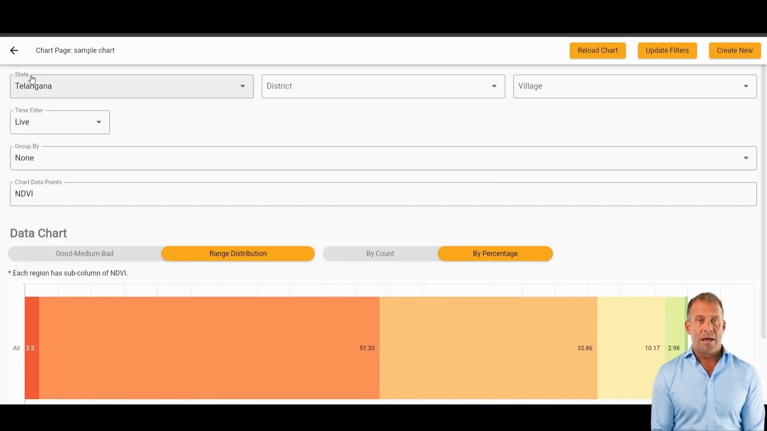Toggle the Time Filter to Live mode
The image size is (767, 431).
60,122
